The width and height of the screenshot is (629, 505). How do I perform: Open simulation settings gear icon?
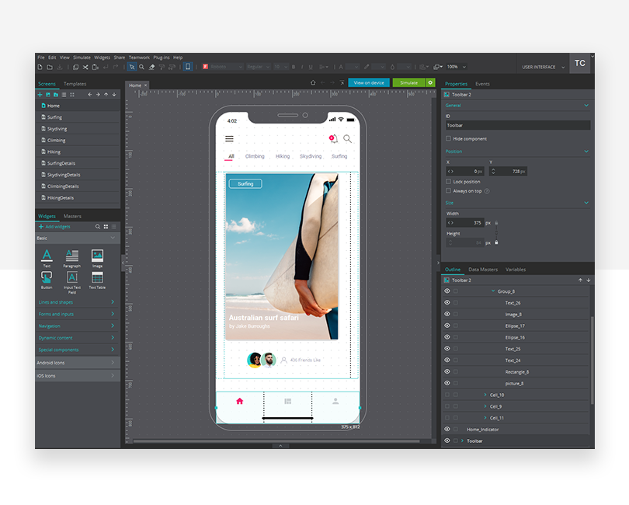click(x=430, y=82)
